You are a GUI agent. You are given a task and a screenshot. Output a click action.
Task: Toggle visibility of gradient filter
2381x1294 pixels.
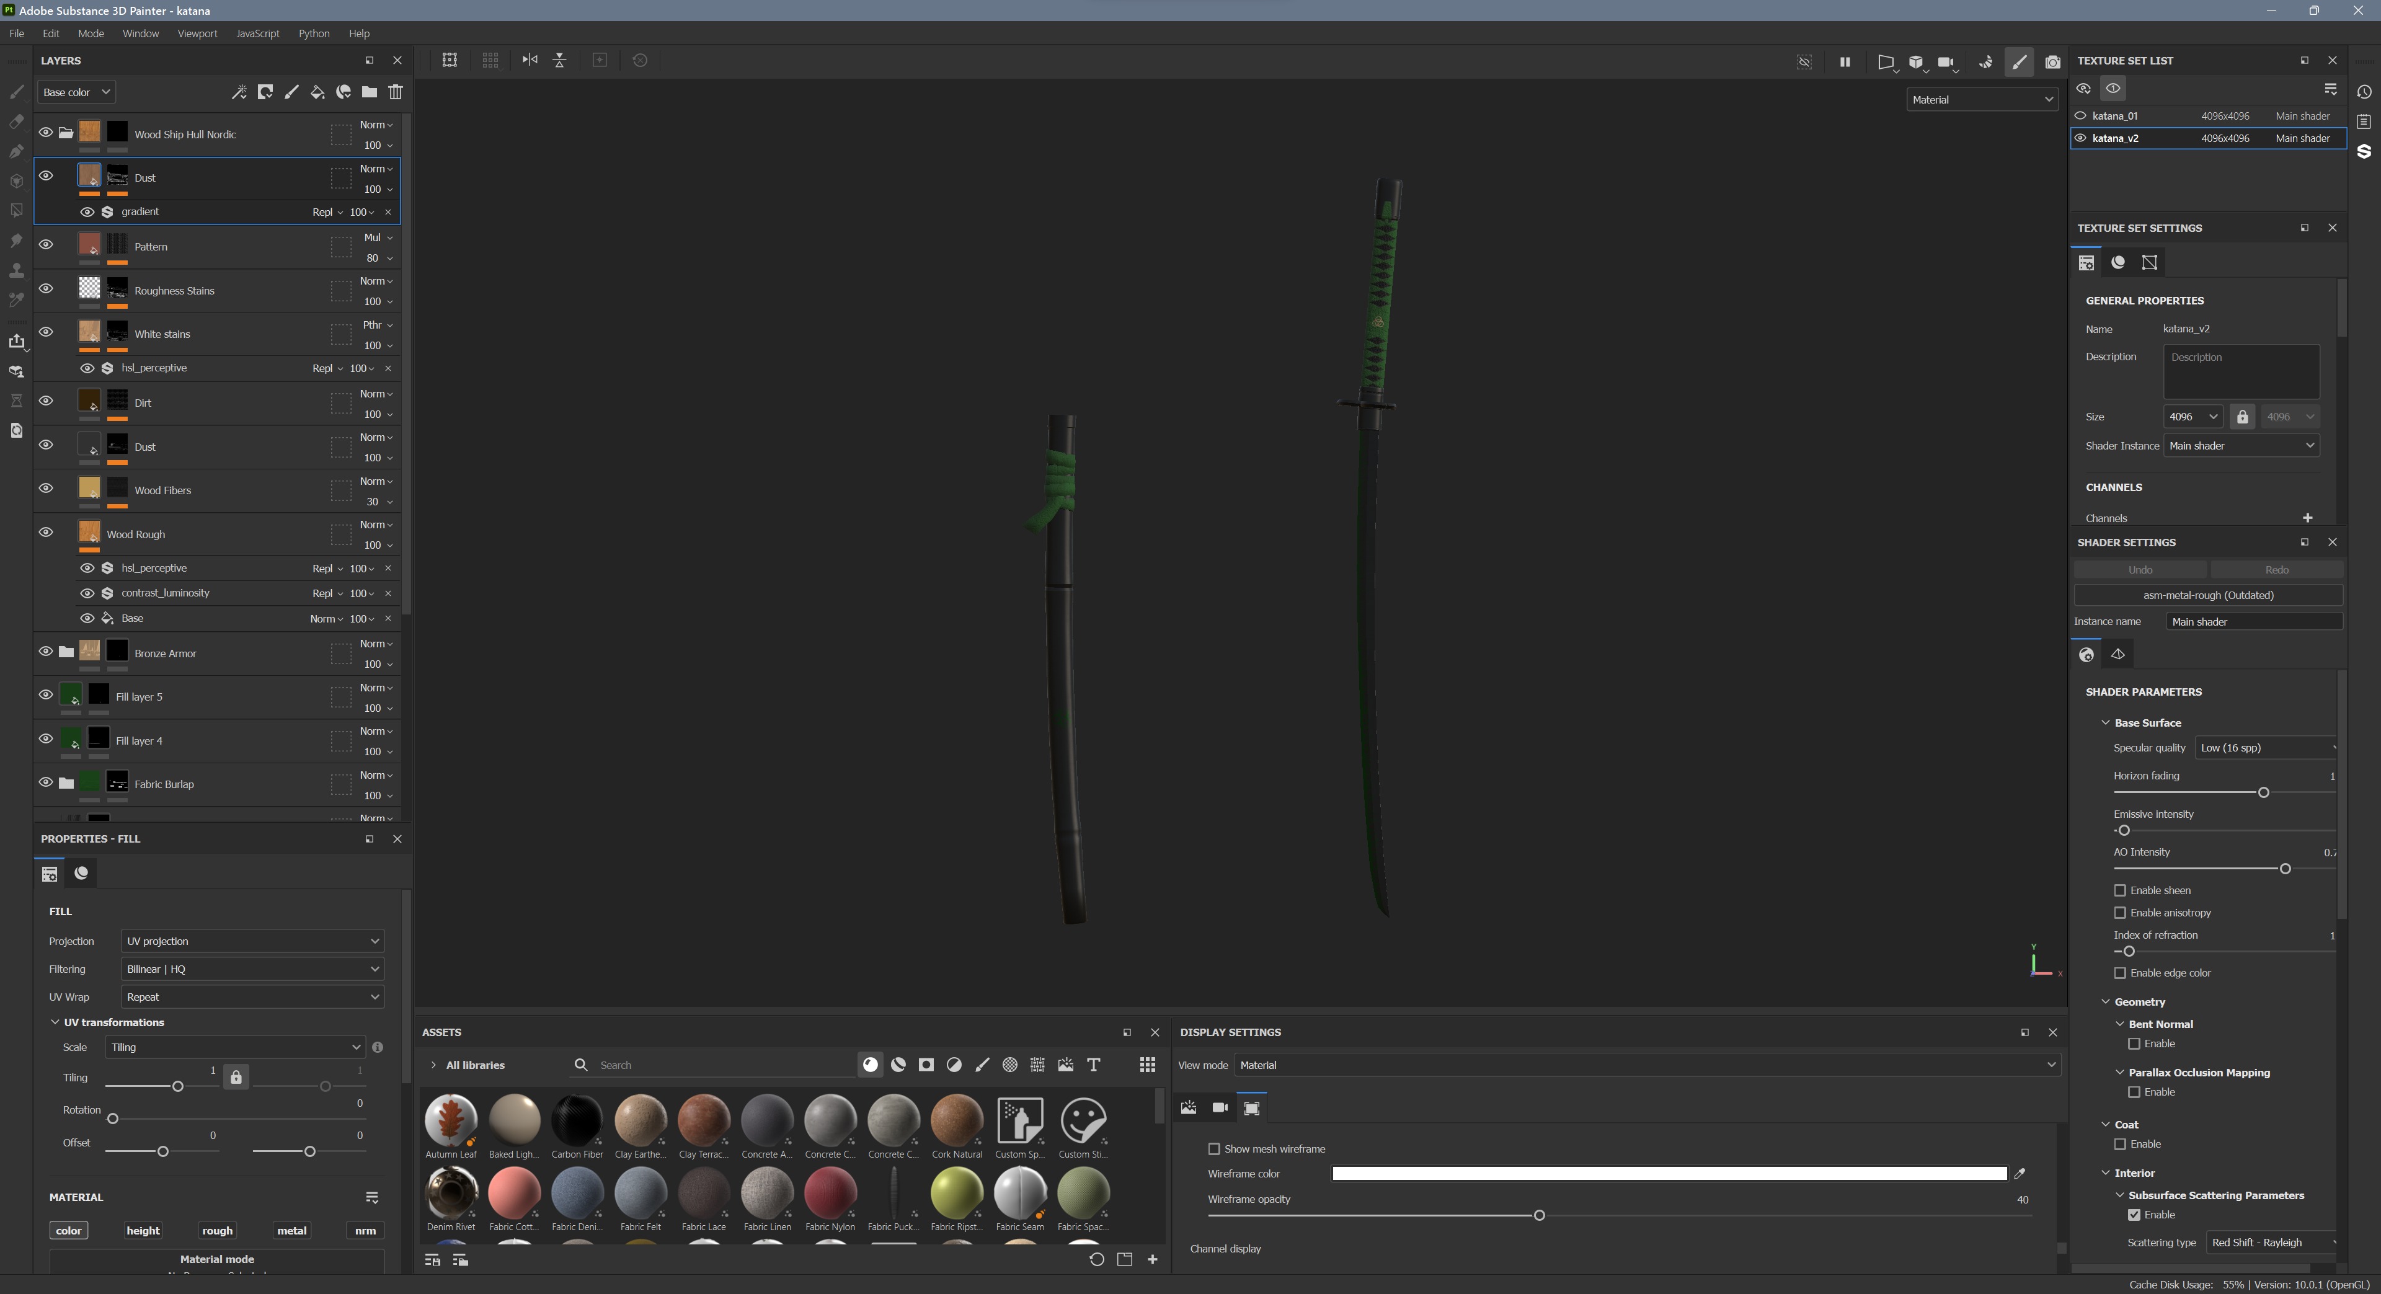[x=87, y=211]
